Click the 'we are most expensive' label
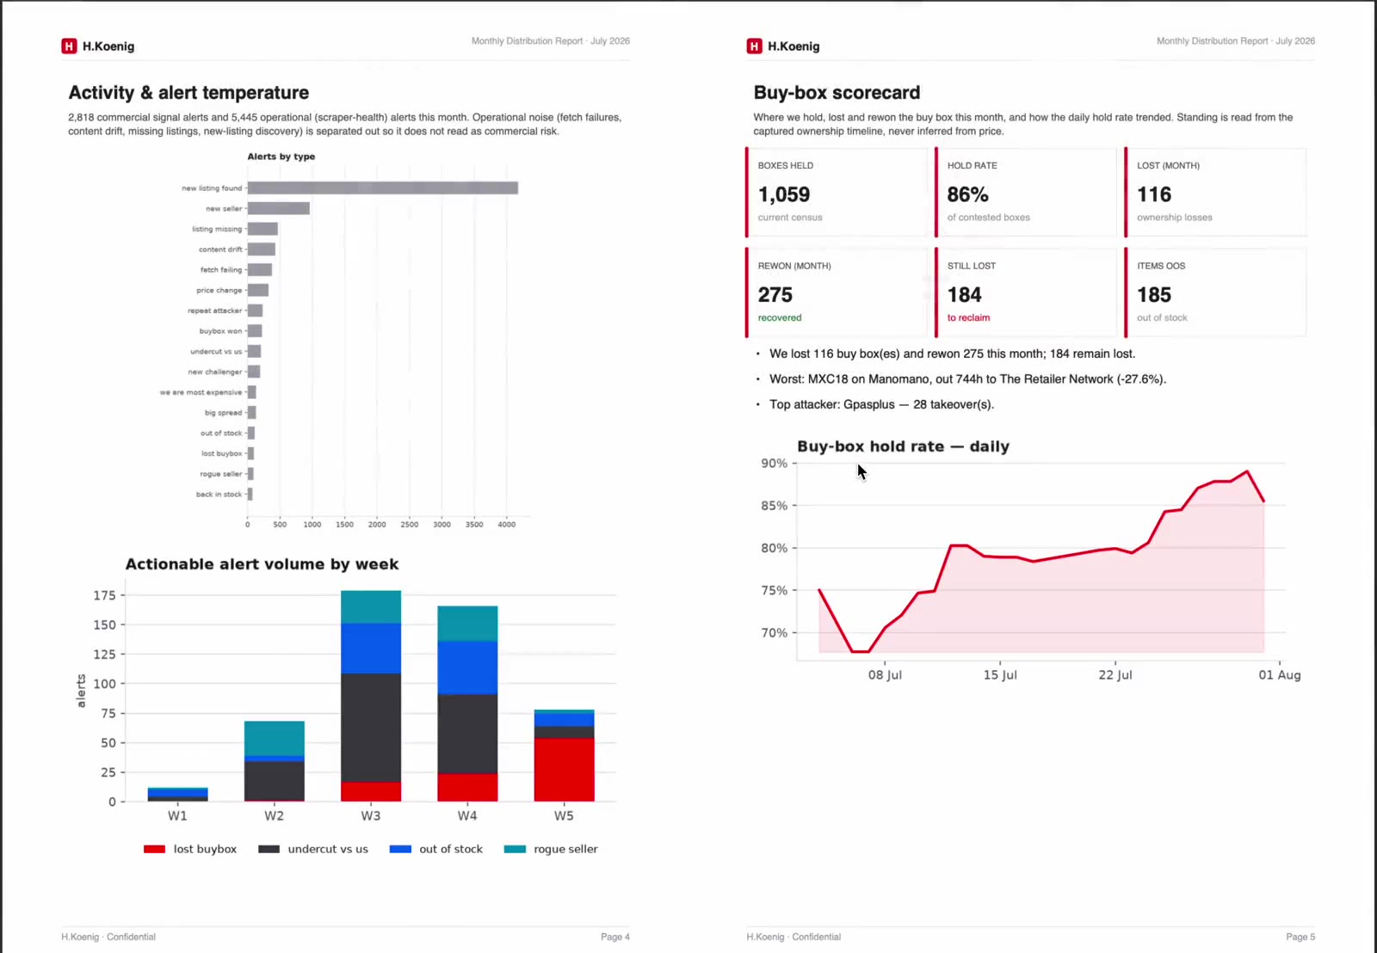Screen dimensions: 1377x953 pyautogui.click(x=201, y=392)
